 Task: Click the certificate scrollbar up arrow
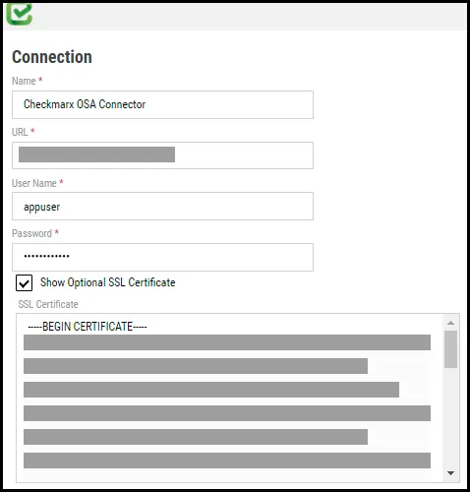point(450,323)
